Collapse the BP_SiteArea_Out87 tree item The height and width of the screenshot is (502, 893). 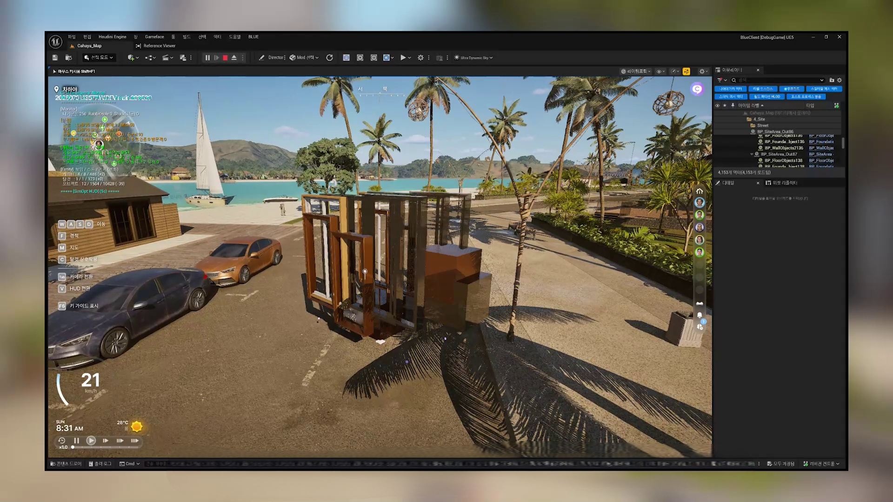752,154
